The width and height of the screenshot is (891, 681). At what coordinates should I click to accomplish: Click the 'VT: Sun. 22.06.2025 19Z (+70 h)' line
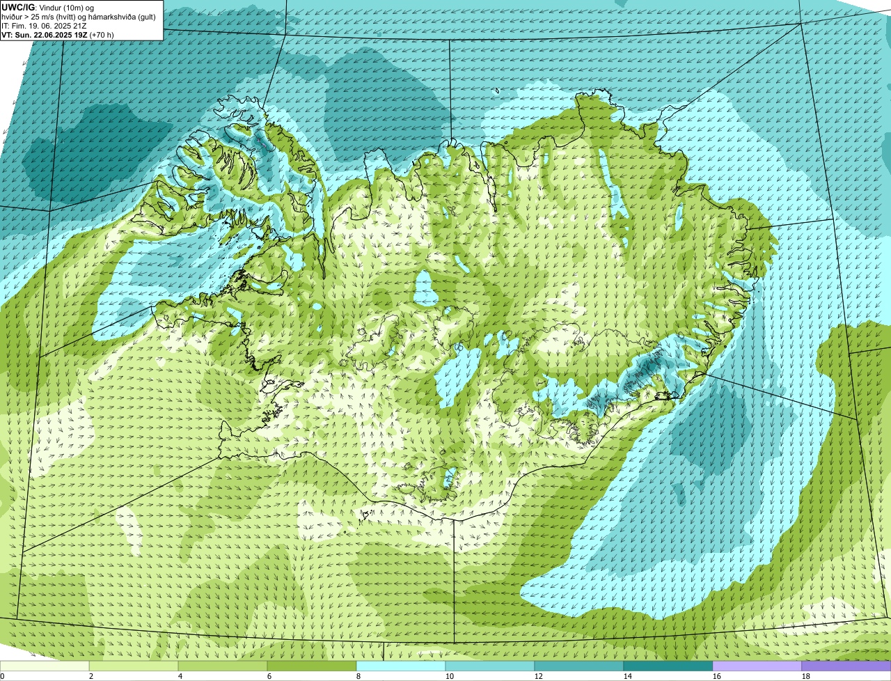coord(58,34)
